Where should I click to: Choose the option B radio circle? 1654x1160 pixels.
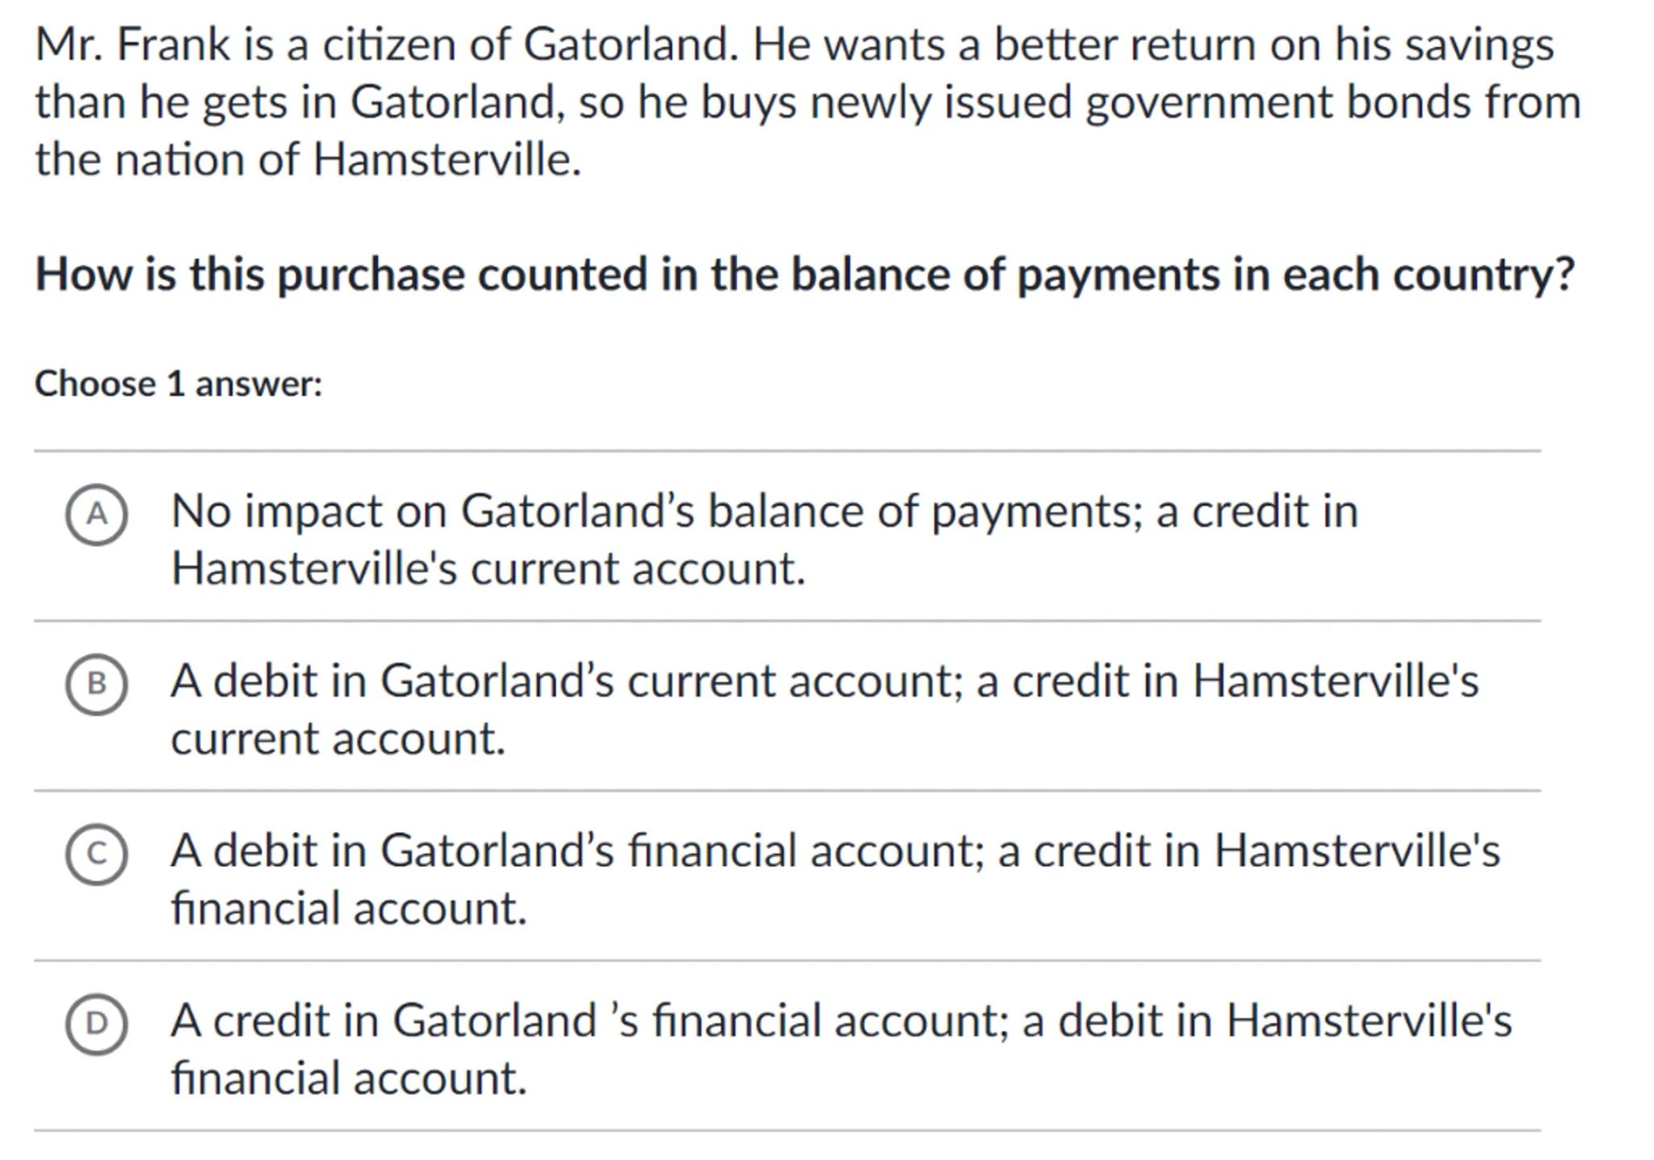(x=96, y=684)
